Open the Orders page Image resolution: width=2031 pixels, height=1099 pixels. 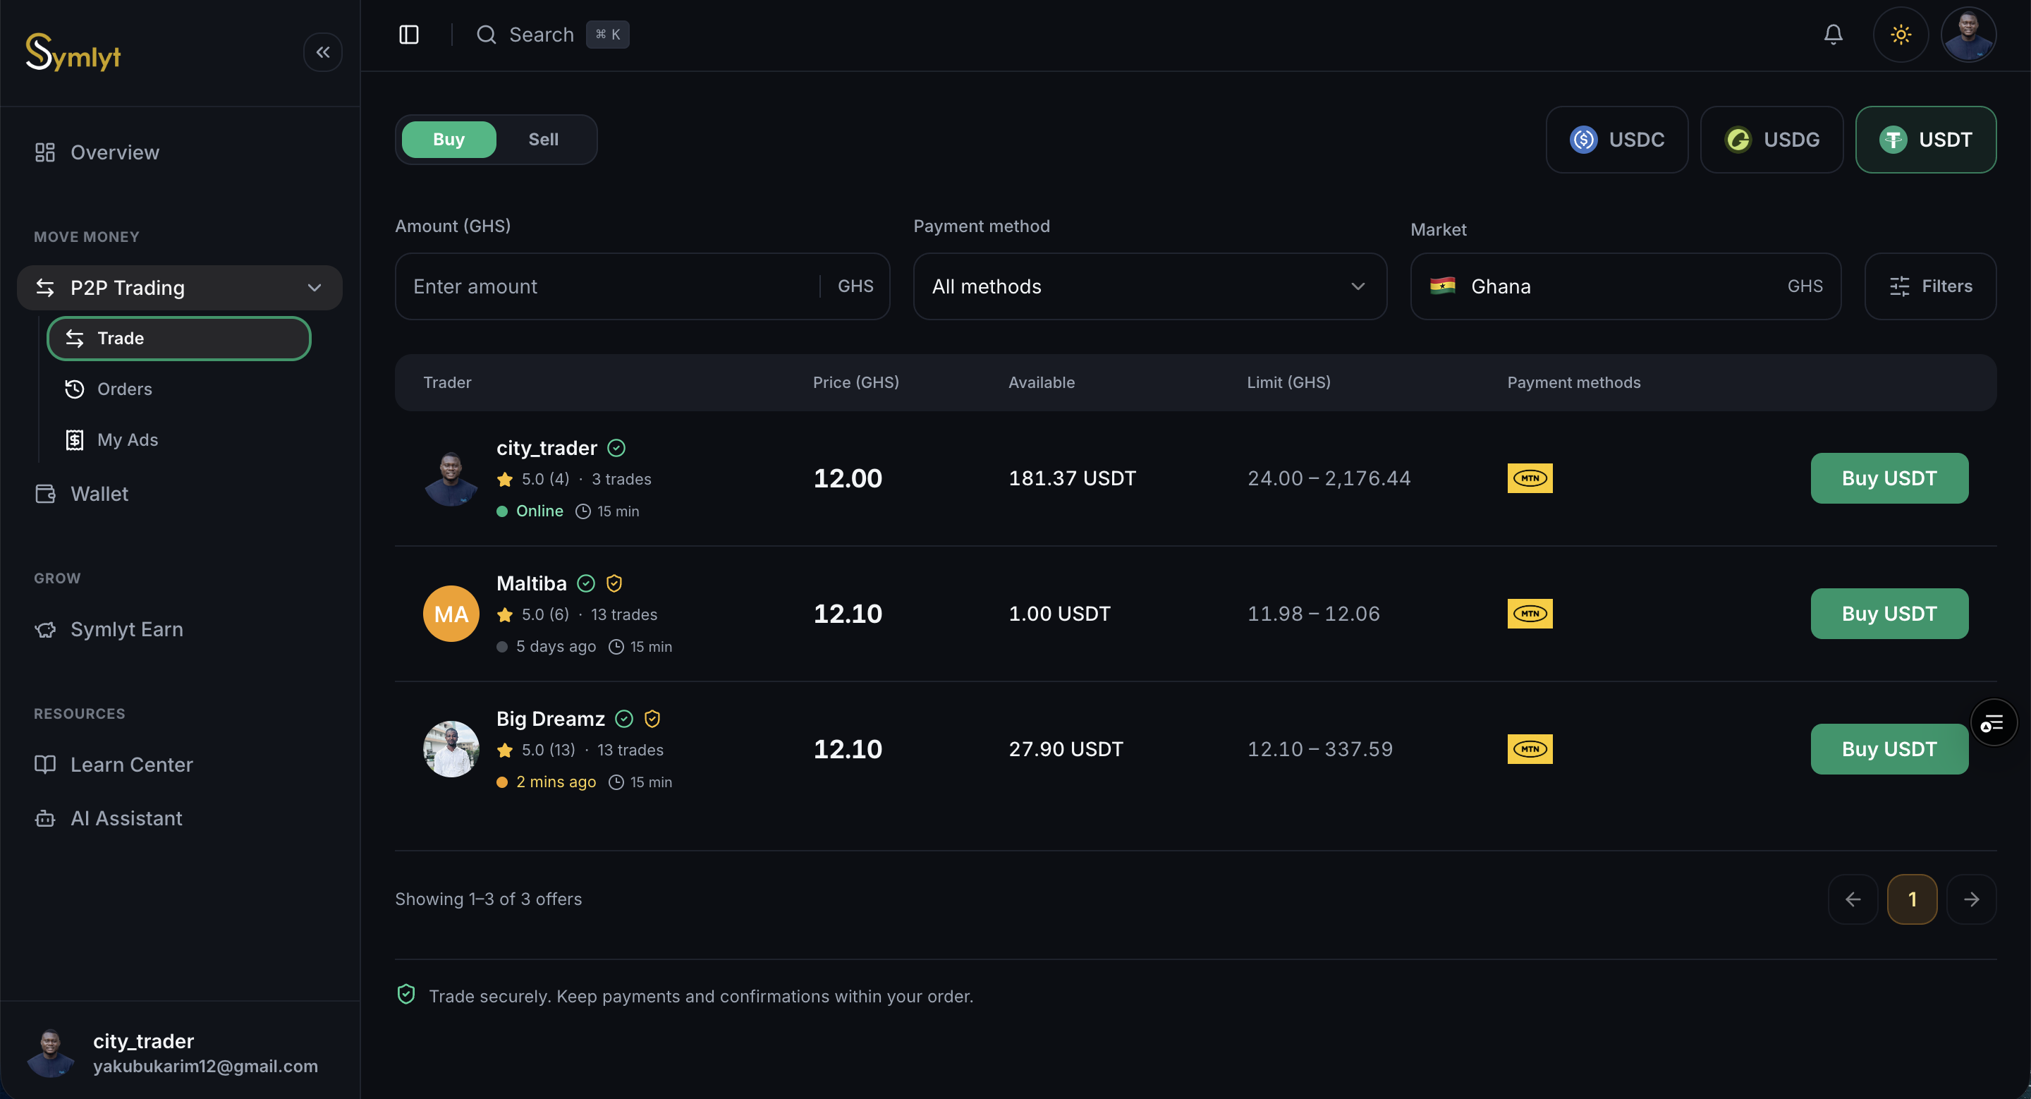[x=179, y=389]
